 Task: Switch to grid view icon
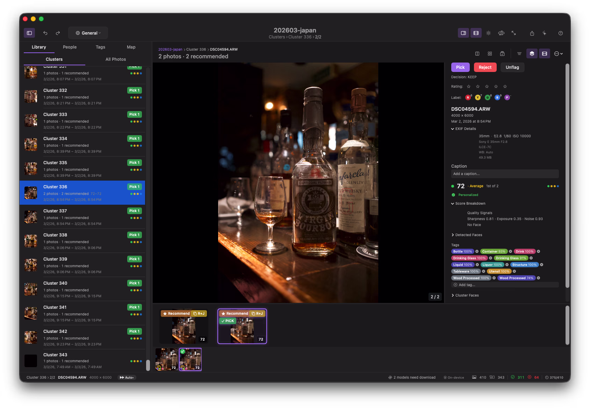pos(490,54)
